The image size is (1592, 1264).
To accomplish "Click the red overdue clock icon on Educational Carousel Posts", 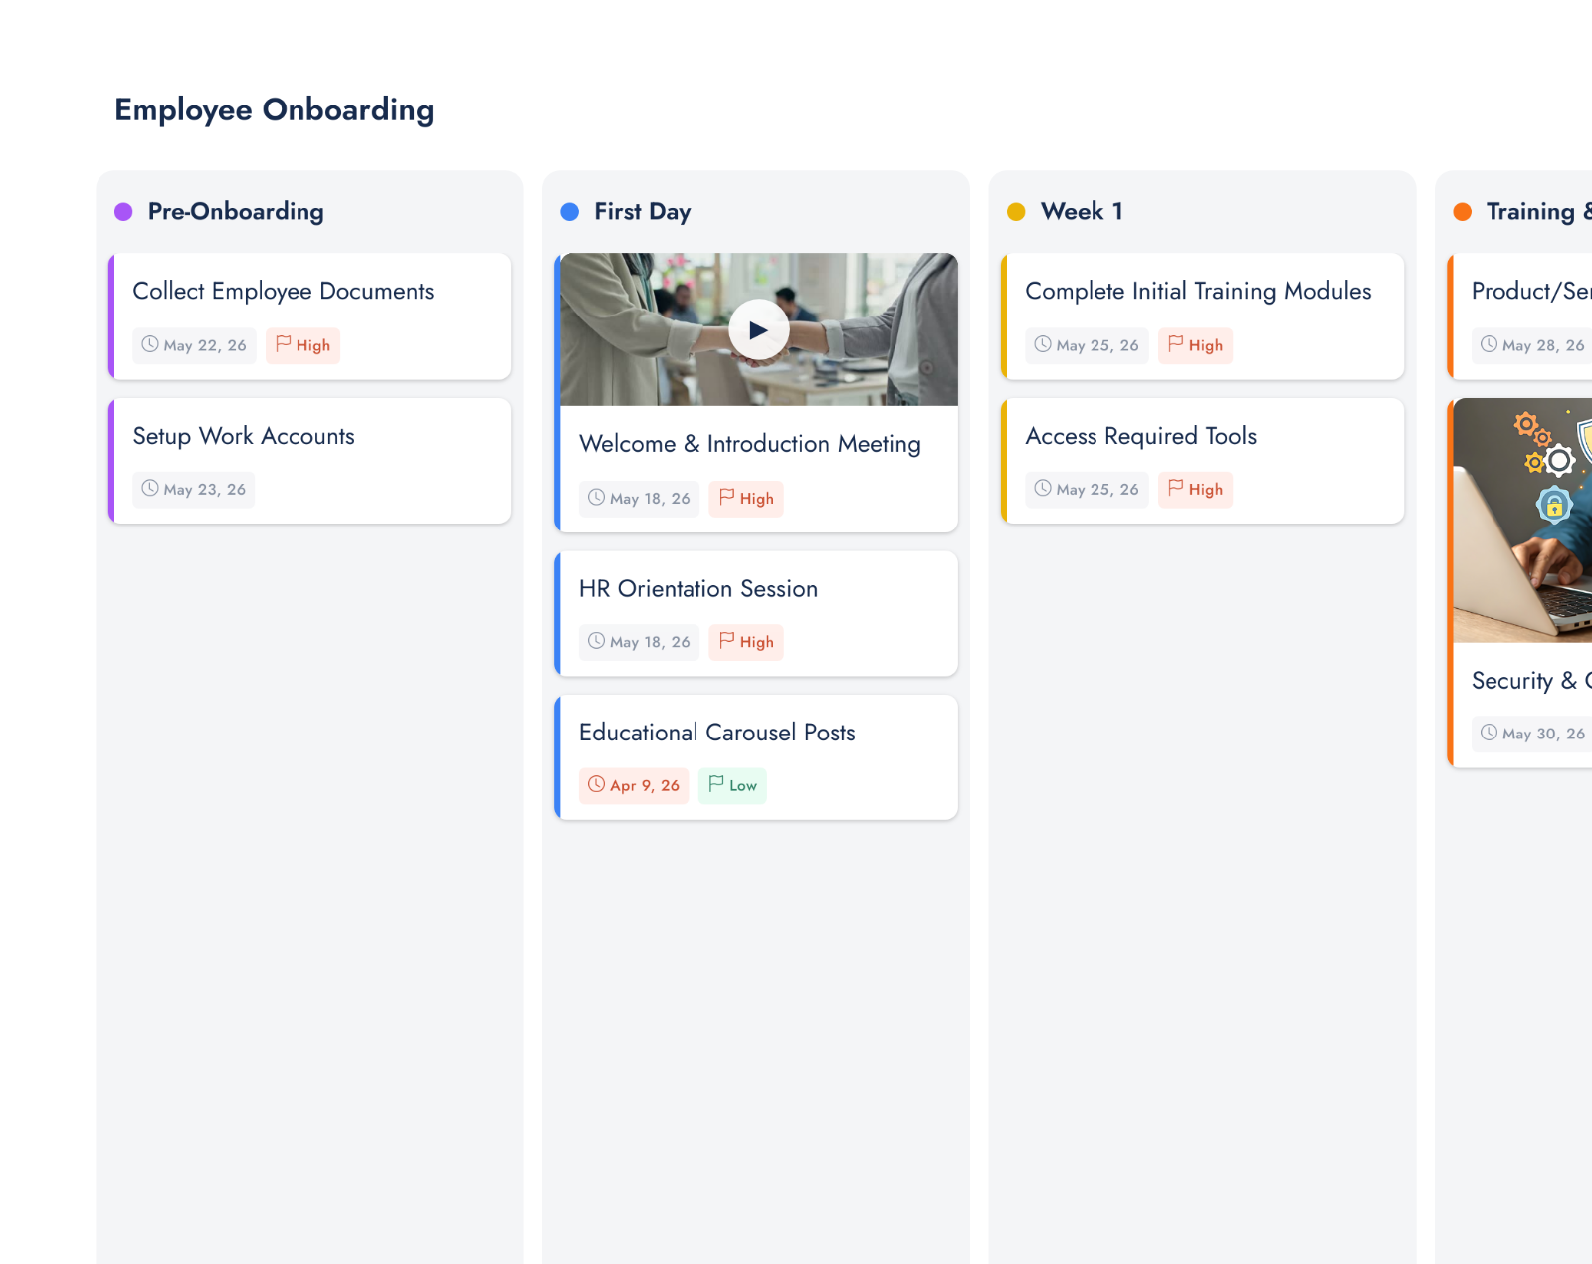I will click(x=596, y=784).
